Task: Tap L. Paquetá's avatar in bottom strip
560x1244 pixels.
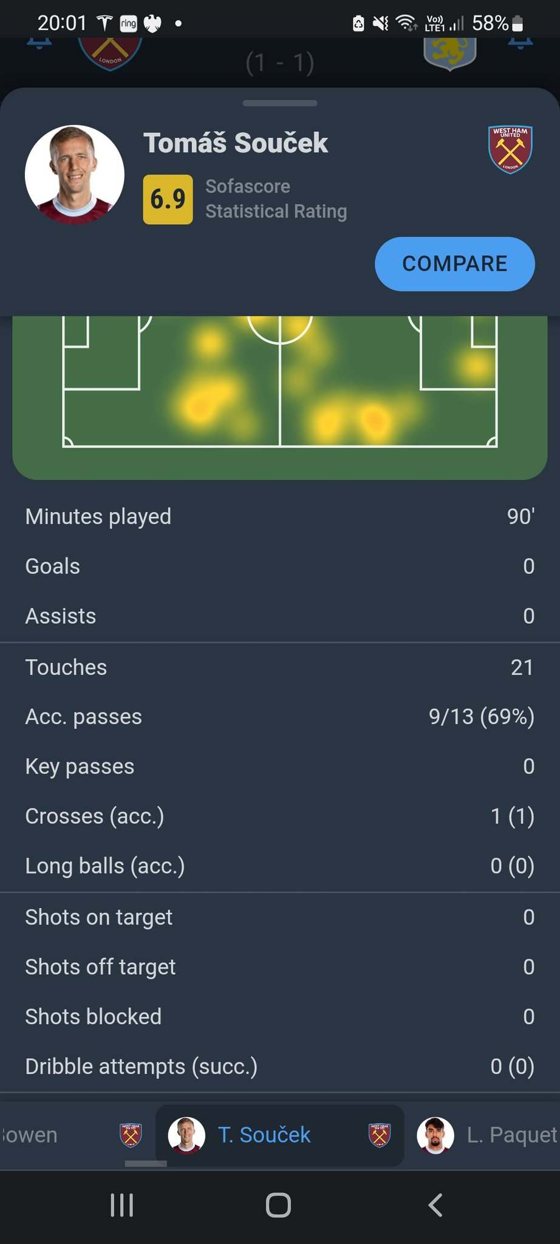Action: point(435,1135)
